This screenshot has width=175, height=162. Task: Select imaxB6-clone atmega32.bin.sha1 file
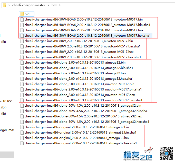point(77,68)
